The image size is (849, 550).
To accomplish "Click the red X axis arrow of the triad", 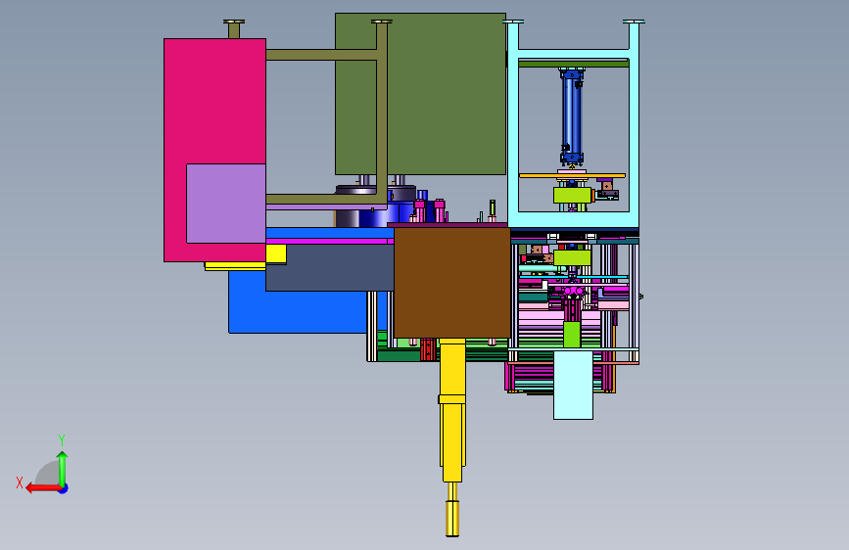I will (43, 488).
